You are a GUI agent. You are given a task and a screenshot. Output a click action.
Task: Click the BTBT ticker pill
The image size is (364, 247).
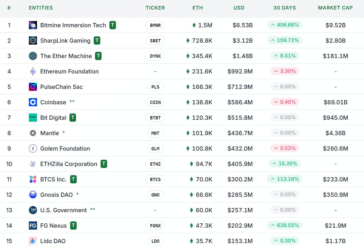155,118
